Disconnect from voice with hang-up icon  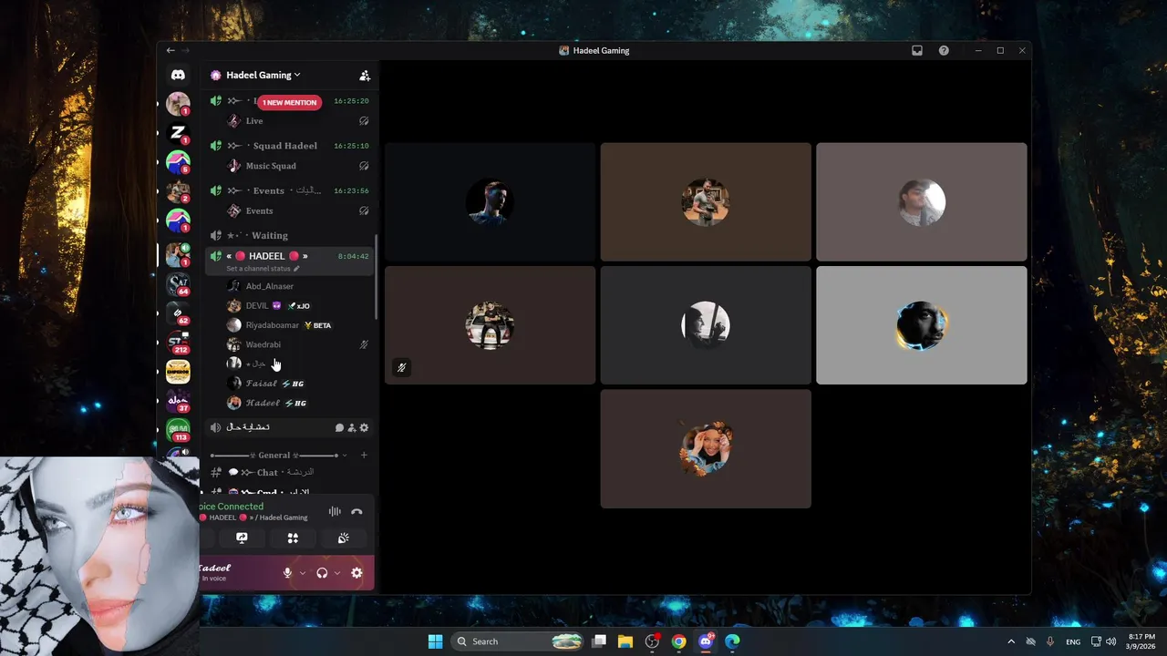click(356, 512)
